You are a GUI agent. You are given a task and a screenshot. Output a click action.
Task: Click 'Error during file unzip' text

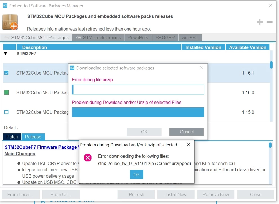click(x=92, y=80)
